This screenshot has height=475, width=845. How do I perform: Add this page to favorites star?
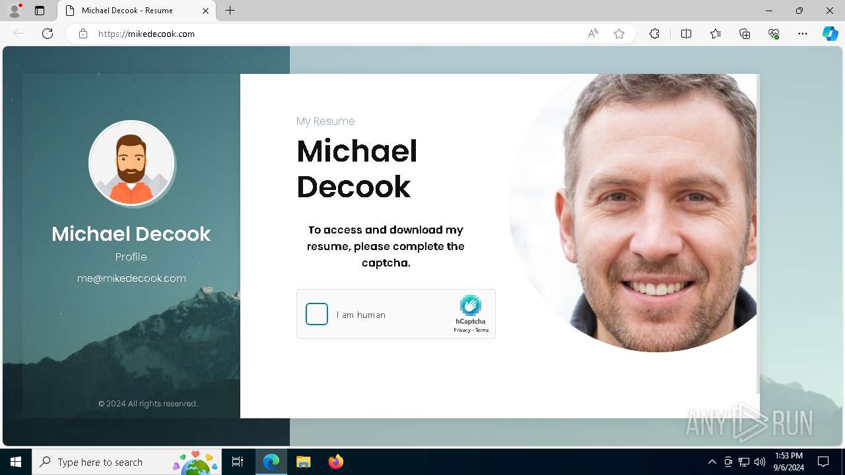(619, 34)
